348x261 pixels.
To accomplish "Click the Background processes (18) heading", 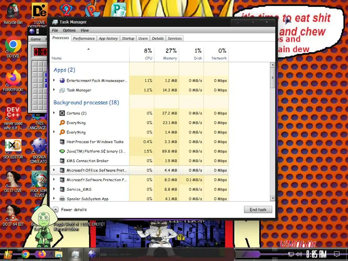I will (x=86, y=103).
